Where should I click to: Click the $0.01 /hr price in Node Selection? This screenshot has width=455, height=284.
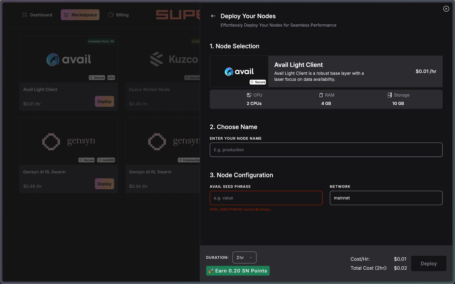[426, 71]
